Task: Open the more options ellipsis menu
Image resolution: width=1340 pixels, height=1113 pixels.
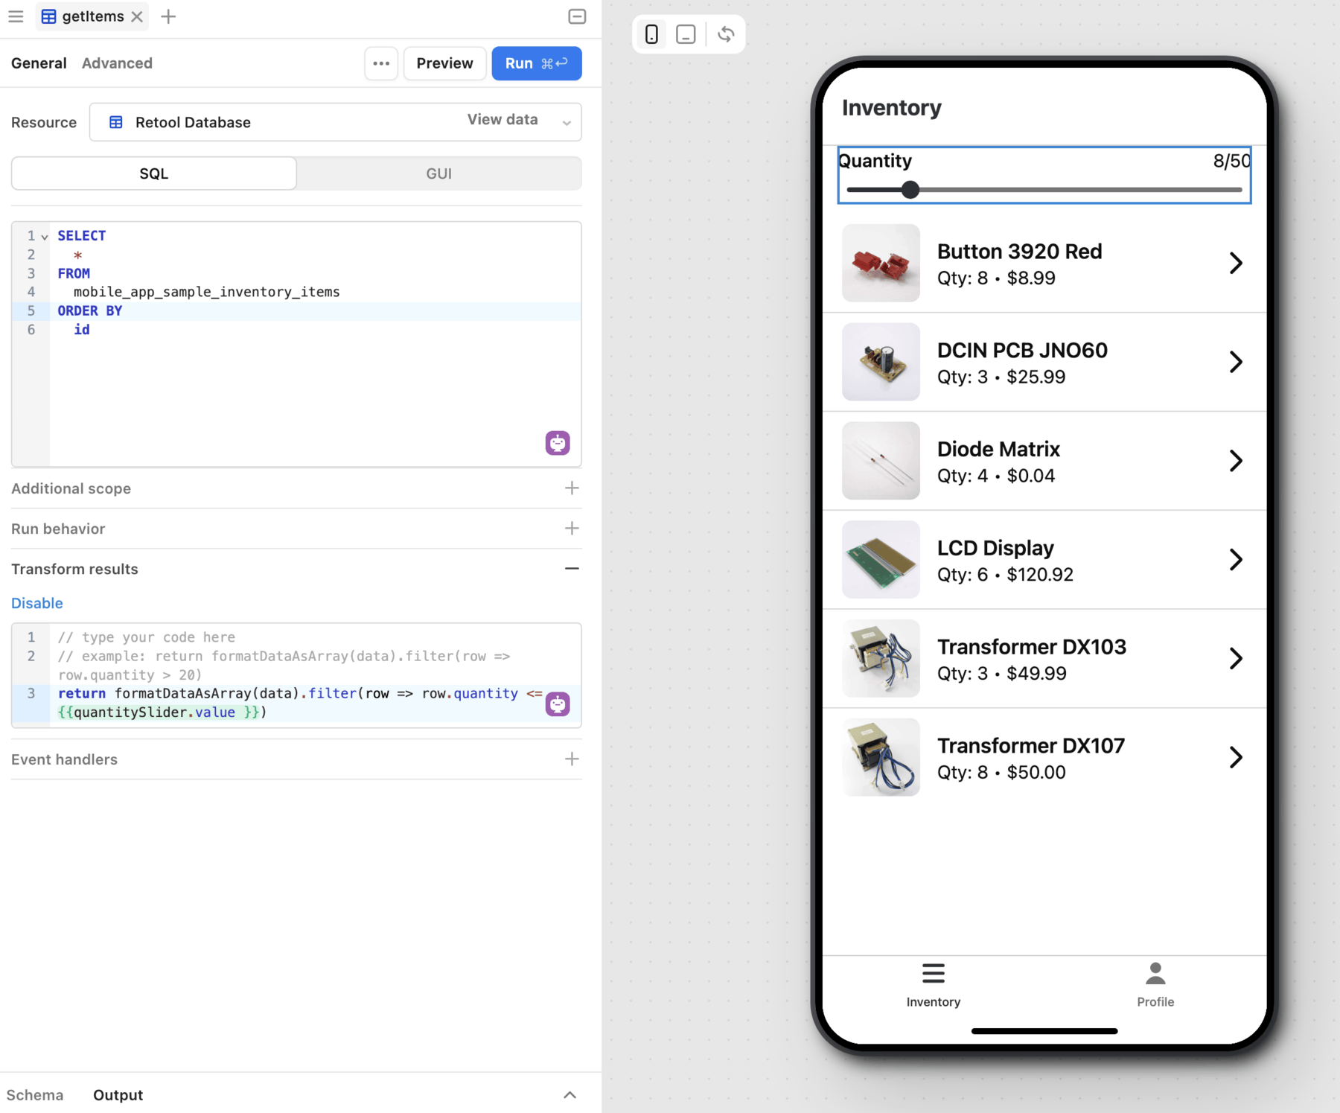Action: point(381,63)
